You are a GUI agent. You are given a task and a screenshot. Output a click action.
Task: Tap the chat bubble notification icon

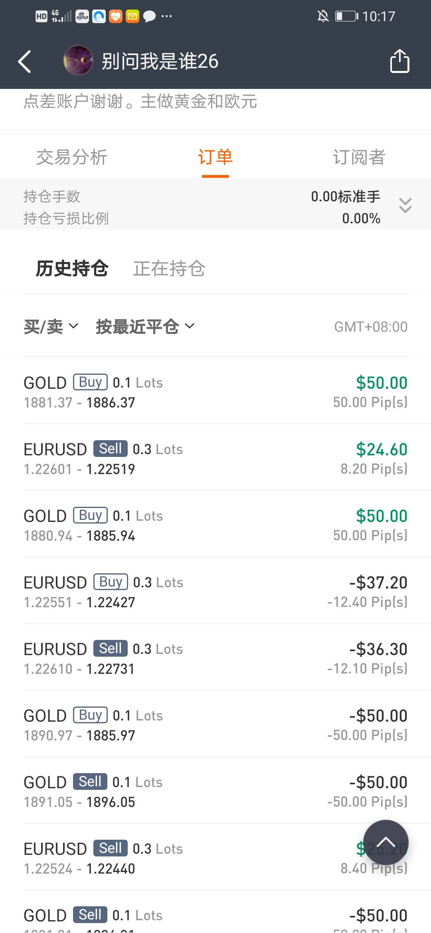(149, 16)
